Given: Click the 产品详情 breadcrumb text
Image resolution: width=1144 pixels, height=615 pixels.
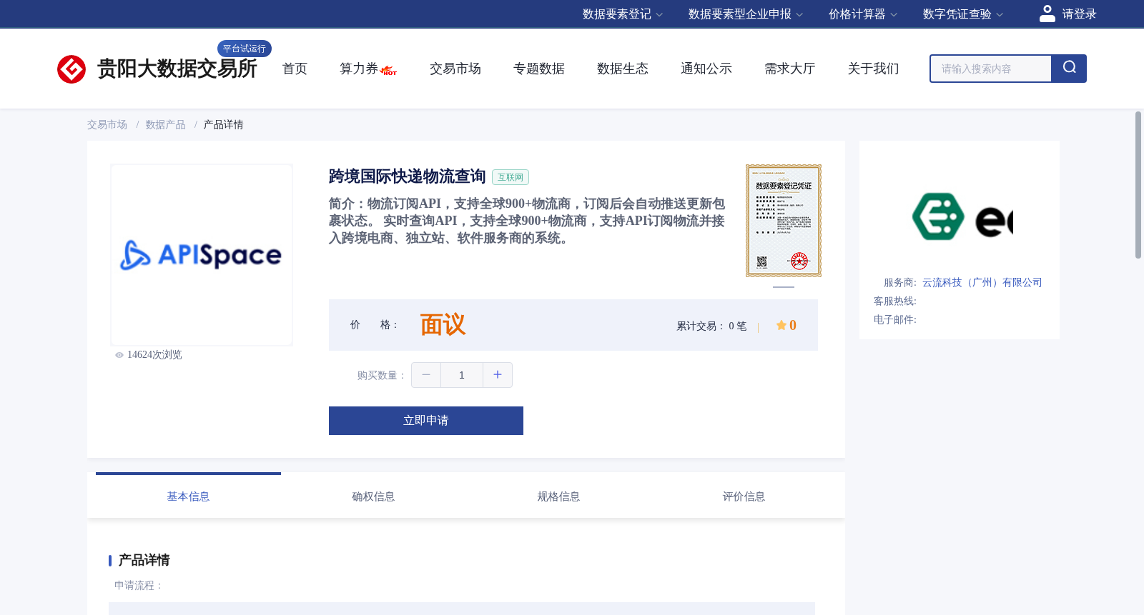Looking at the screenshot, I should point(224,125).
